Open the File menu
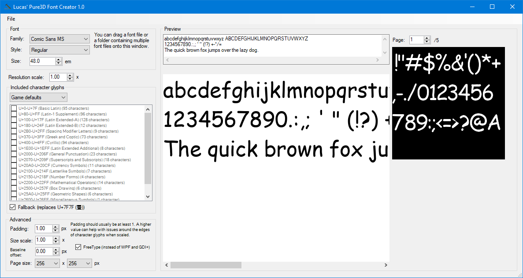The height and width of the screenshot is (278, 523). pyautogui.click(x=11, y=19)
